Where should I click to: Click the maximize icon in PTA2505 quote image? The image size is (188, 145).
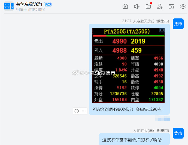(x=162, y=30)
